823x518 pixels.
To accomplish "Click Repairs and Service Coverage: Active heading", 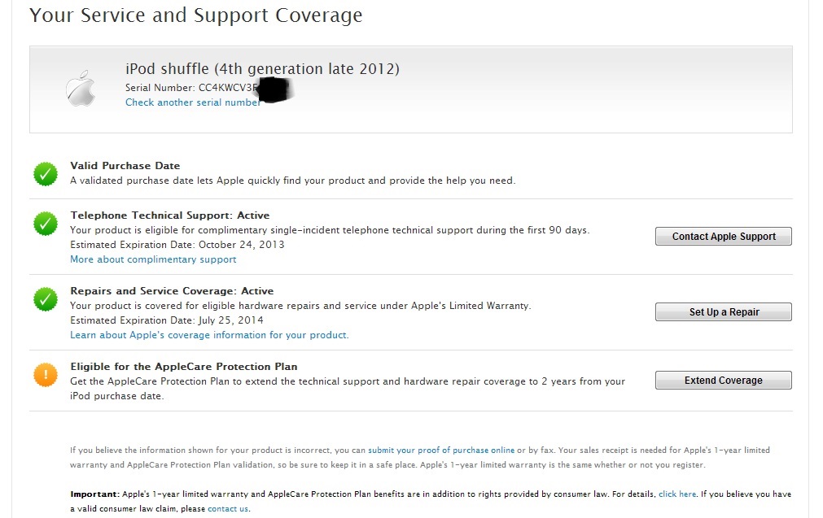I will pos(172,291).
